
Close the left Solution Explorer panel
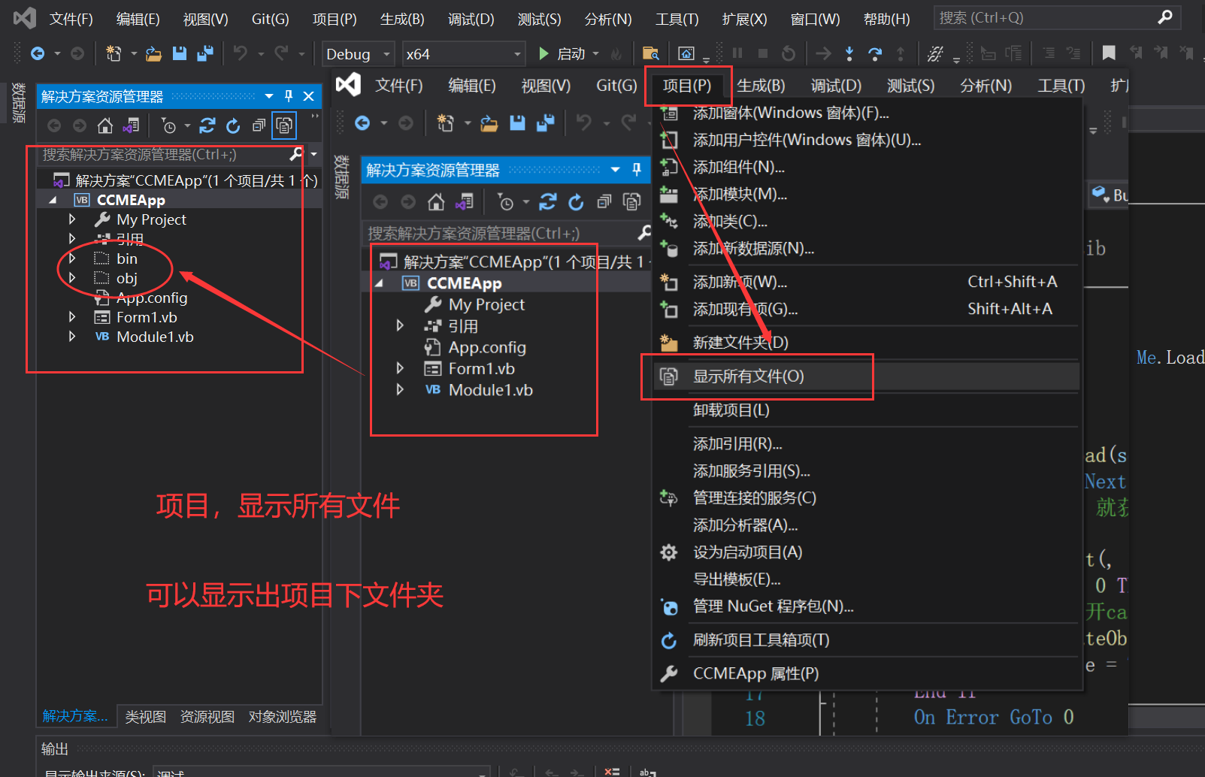tap(308, 96)
